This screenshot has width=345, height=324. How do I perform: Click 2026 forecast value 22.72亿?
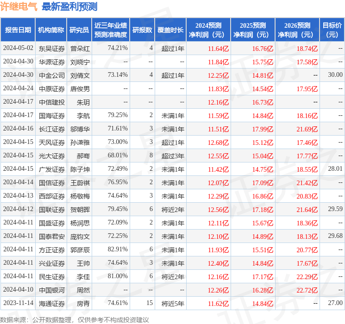click(307, 290)
